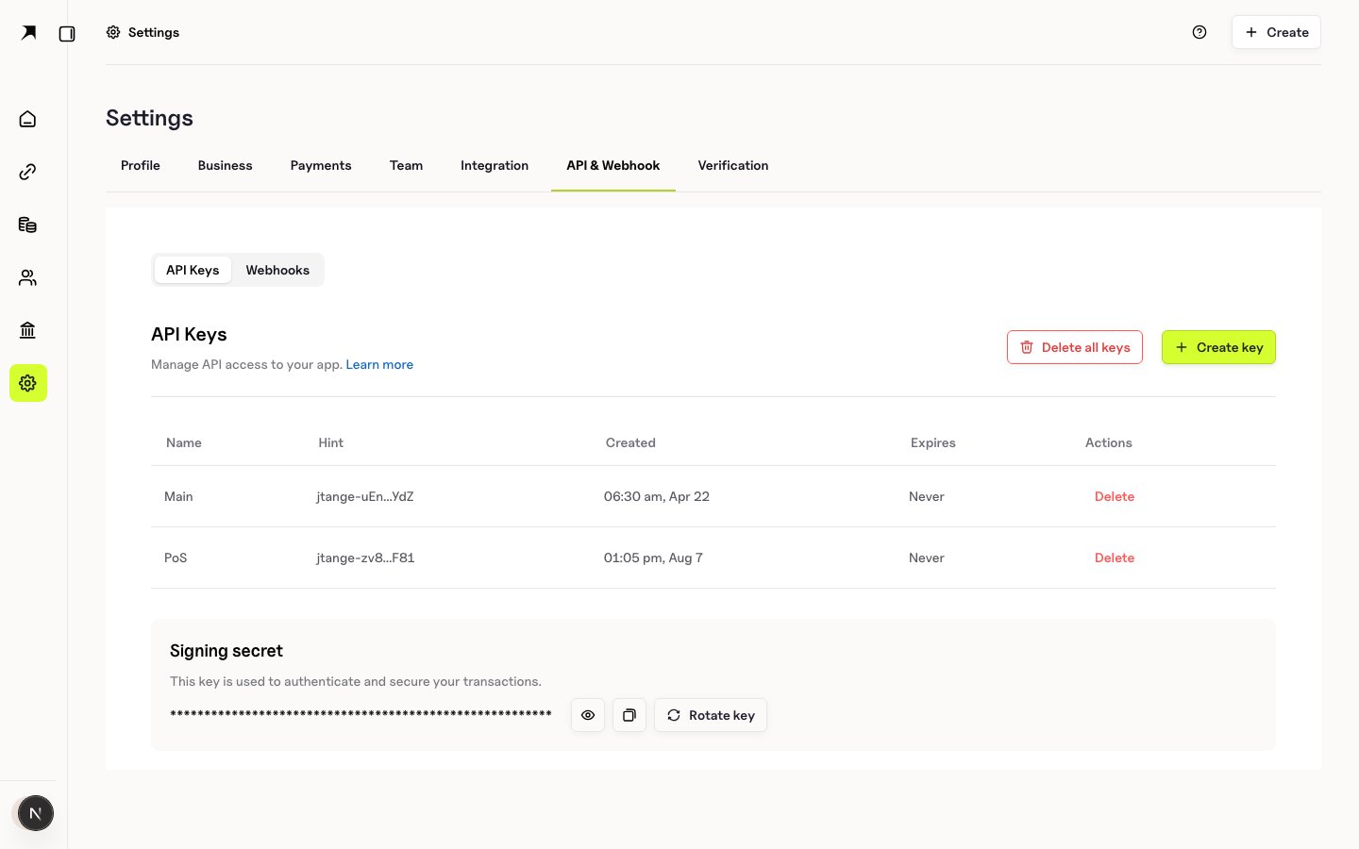Screen dimensions: 1359x849
Task: Switch to the Business tab
Action: pyautogui.click(x=226, y=165)
